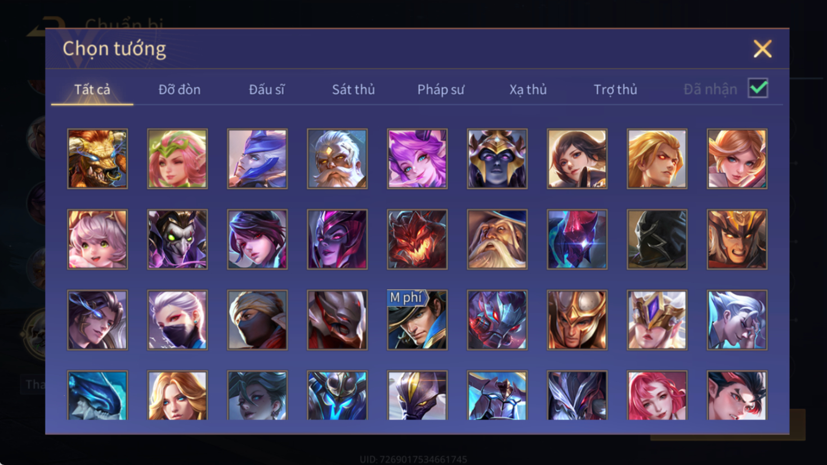Select the hero marked 'M phí'

click(x=417, y=320)
